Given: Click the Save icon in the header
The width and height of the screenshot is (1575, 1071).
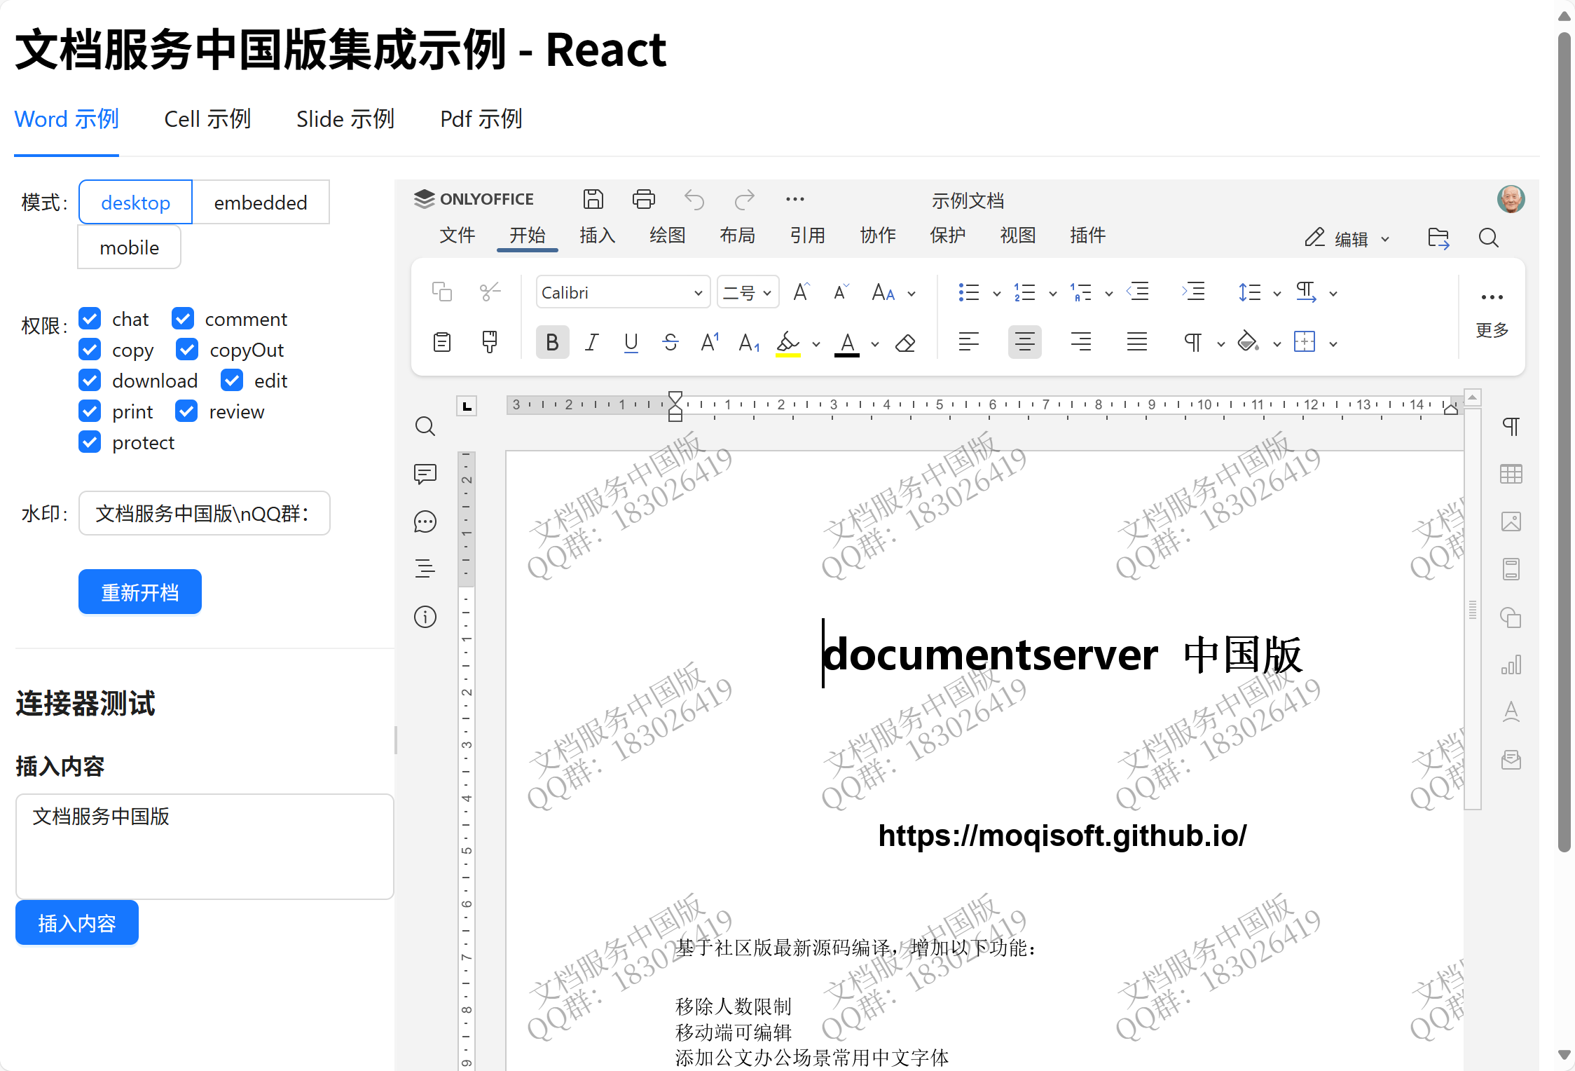Looking at the screenshot, I should click(x=593, y=200).
